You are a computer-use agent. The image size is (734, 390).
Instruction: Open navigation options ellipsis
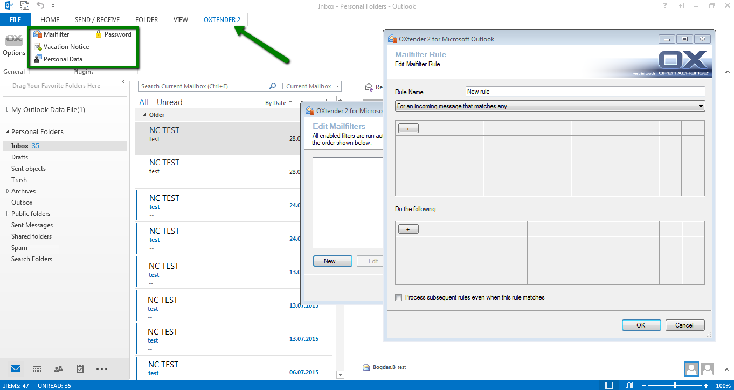pos(102,369)
